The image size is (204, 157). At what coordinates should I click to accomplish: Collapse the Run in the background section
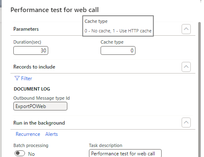click(x=186, y=123)
